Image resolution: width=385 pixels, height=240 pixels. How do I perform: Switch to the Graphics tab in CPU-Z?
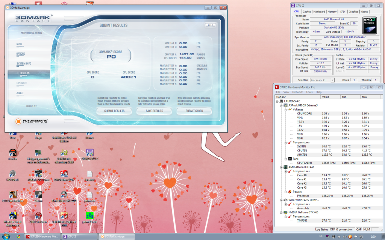pos(353,12)
